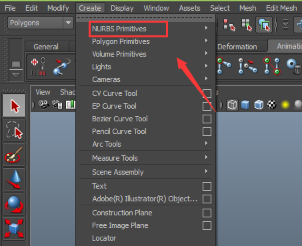Select the Rotate tool with sphere icon

pyautogui.click(x=14, y=204)
